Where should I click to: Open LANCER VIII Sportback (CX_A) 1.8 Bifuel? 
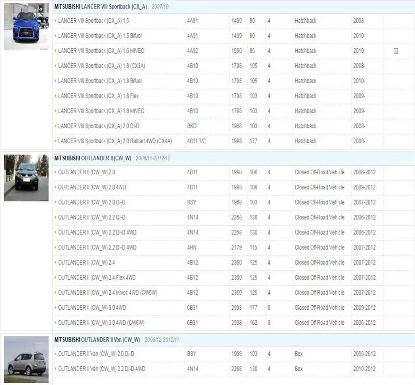tap(100, 81)
